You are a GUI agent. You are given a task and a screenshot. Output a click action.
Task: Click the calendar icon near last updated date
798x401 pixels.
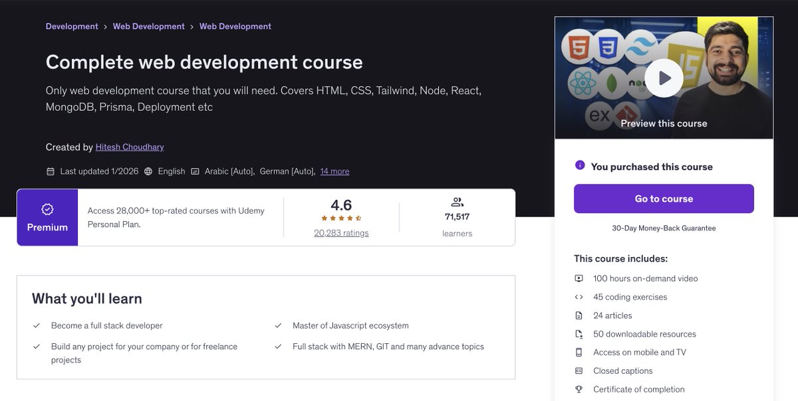pos(50,171)
